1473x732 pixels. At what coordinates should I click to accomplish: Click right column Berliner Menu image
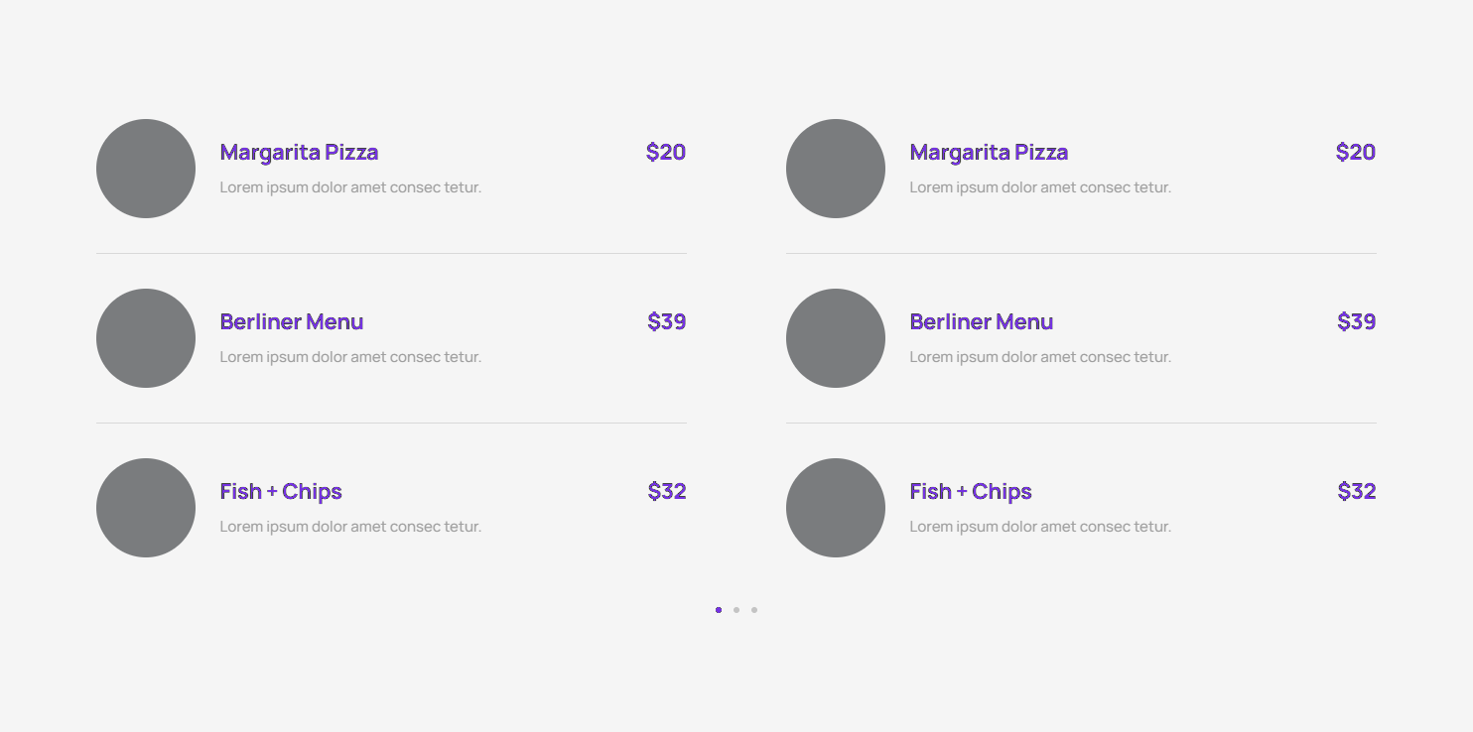[836, 338]
